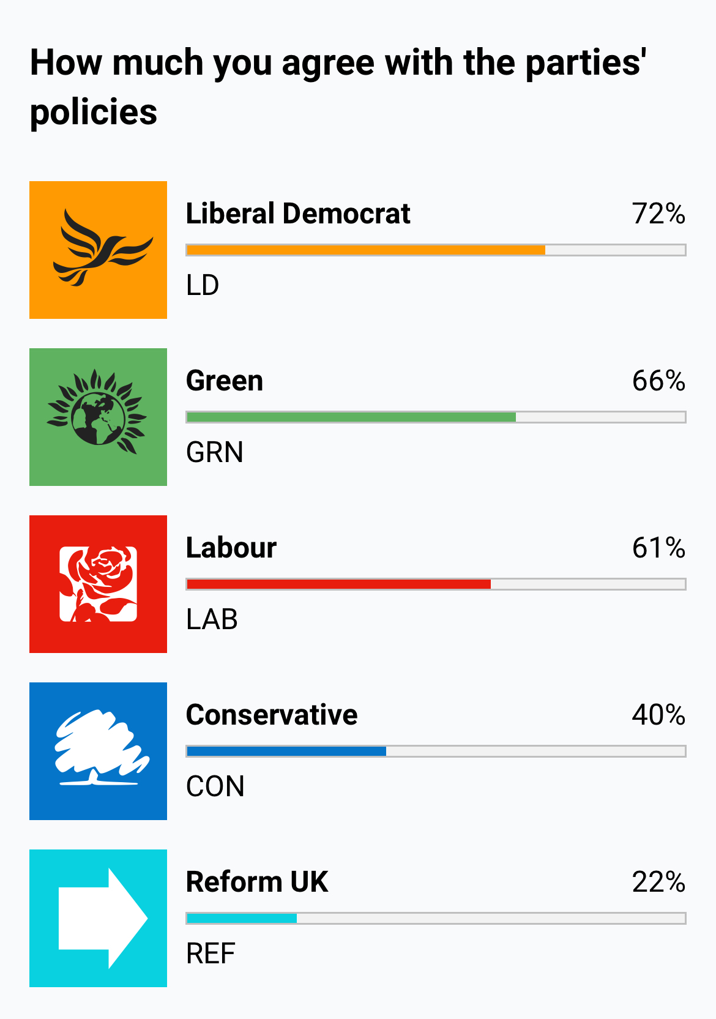Open the Labour rose logo
This screenshot has height=1019, width=716.
click(x=98, y=584)
